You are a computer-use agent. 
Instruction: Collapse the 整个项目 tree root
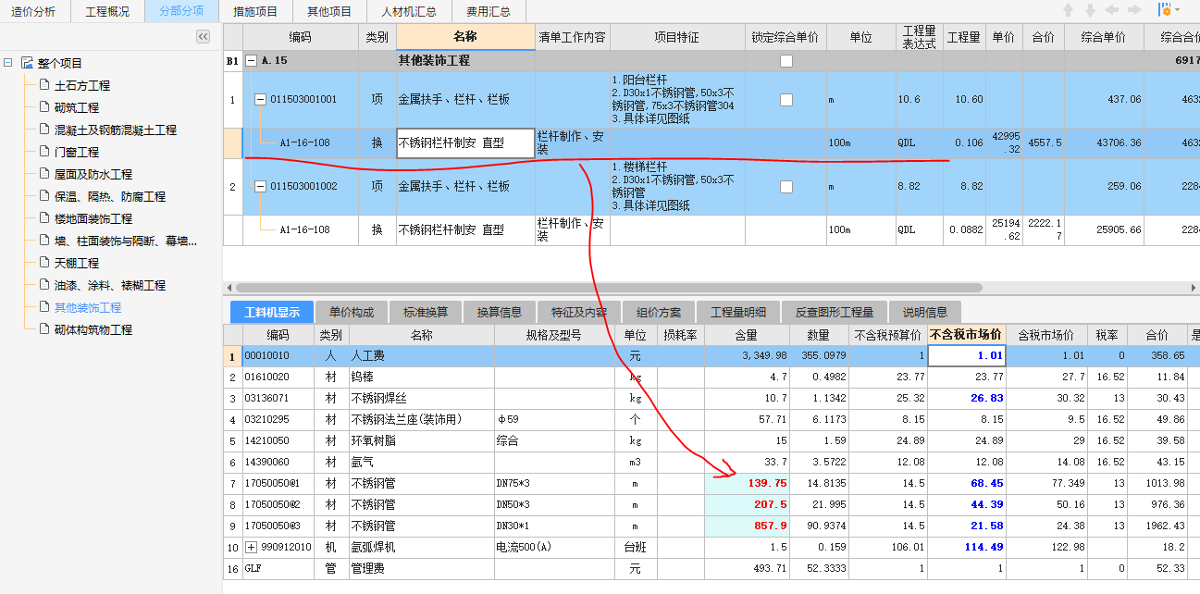8,63
